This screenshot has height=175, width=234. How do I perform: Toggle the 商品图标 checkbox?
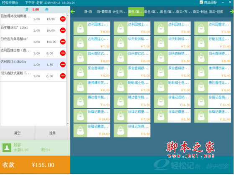click(x=201, y=2)
